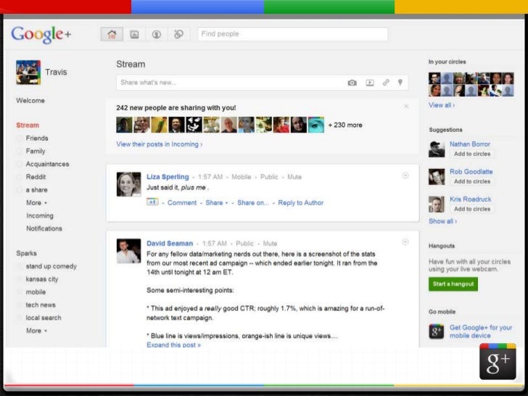528x396 pixels.
Task: Add location using the pin icon
Action: pyautogui.click(x=400, y=83)
